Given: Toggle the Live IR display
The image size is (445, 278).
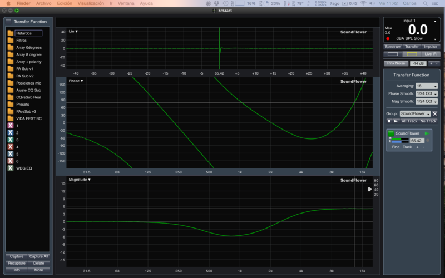Looking at the screenshot, I should (x=430, y=54).
